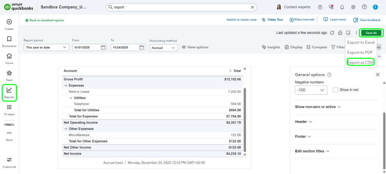This screenshot has width=386, height=174.
Task: Open the messages icon with red badge
Action: coord(331,7)
